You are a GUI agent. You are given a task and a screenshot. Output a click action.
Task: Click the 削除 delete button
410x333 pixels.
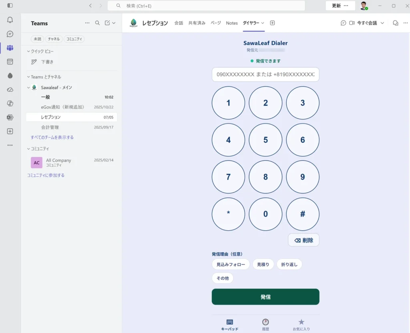click(x=303, y=240)
